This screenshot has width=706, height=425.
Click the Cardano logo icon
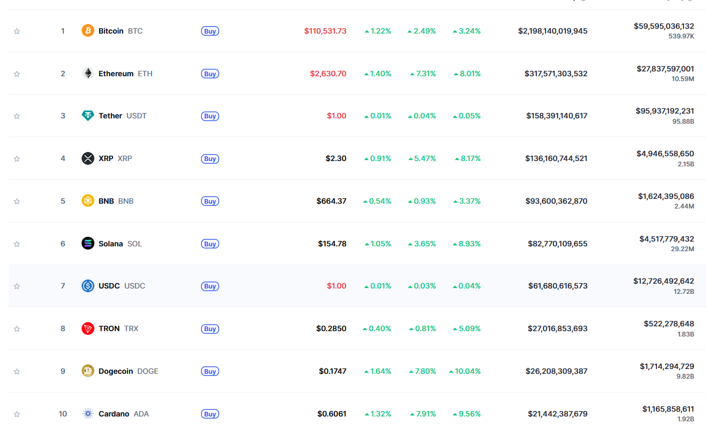(x=88, y=414)
